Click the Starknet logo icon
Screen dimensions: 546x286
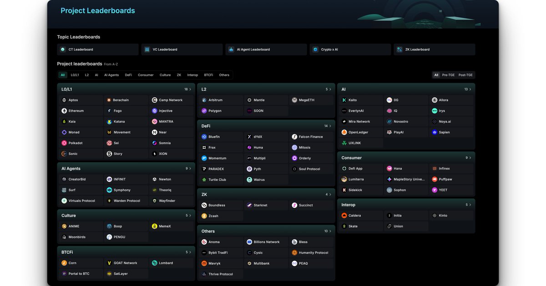point(249,205)
